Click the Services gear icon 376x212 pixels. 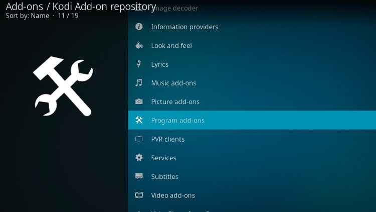[x=139, y=158]
